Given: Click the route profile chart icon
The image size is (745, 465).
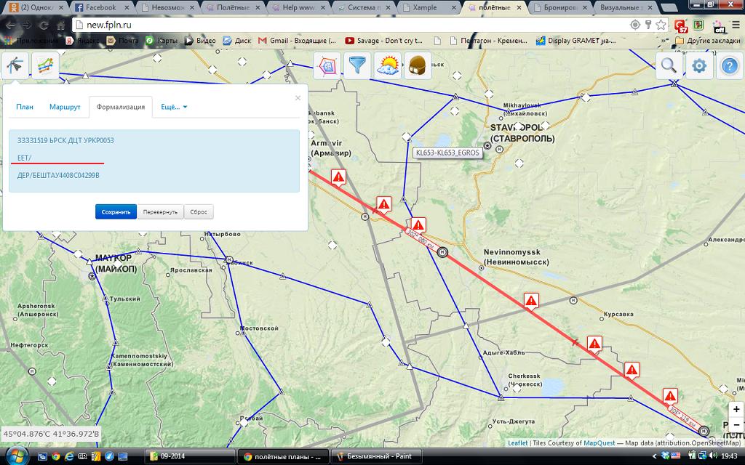Looking at the screenshot, I should click(x=45, y=65).
